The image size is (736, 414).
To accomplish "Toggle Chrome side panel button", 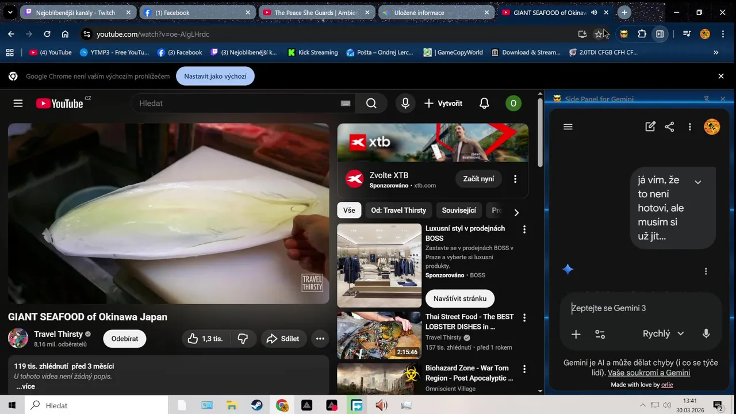I will pyautogui.click(x=660, y=34).
